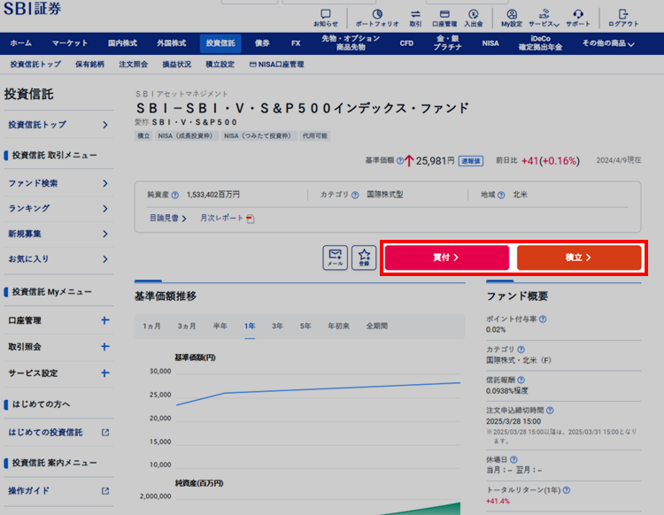Viewport: 664px width, 515px height.
Task: Click help icon next to 信託報酬
Action: [x=521, y=380]
